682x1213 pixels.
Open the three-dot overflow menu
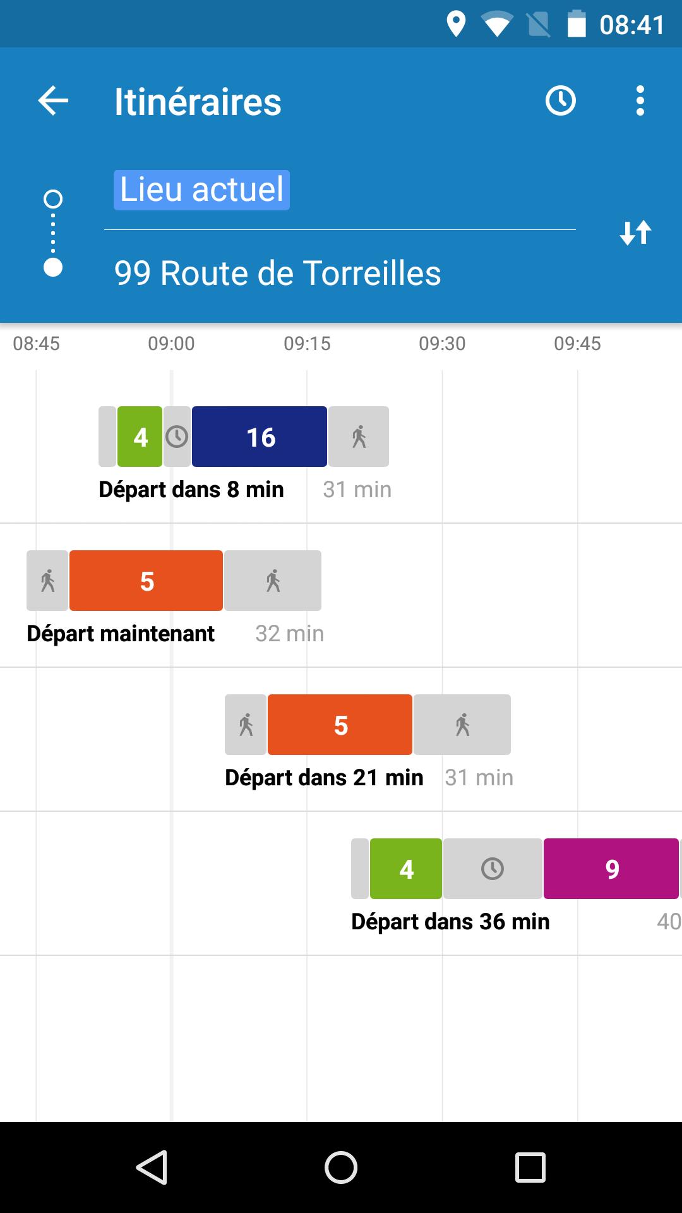click(640, 101)
